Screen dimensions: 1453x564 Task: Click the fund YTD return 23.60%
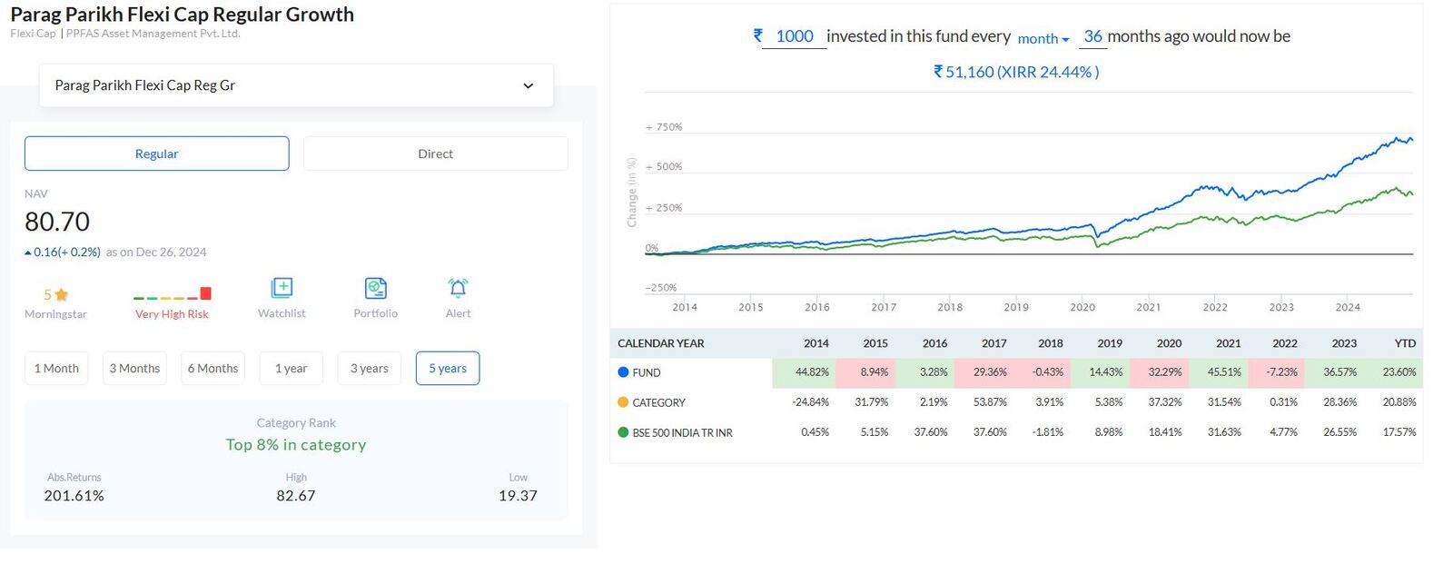point(1399,372)
